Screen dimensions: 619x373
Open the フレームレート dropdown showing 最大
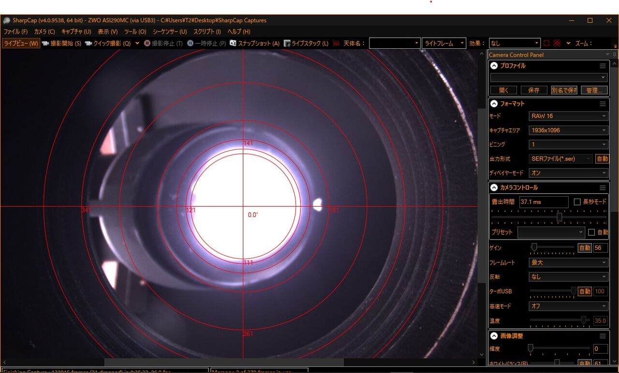tap(568, 262)
